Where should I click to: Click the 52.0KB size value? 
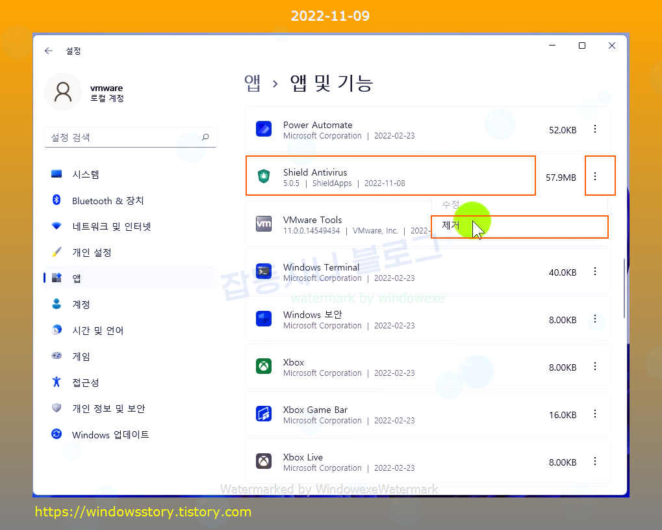pos(563,130)
